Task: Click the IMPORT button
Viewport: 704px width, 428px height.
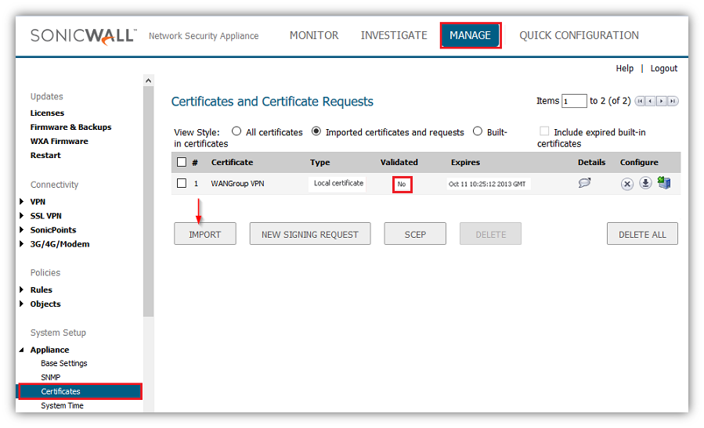Action: coord(204,234)
